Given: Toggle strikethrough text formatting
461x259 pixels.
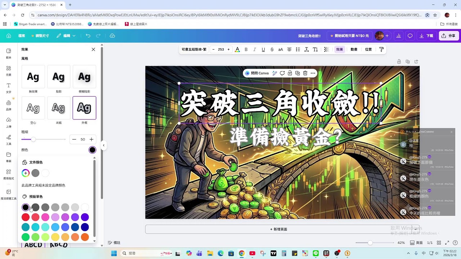Looking at the screenshot, I should coord(272,49).
